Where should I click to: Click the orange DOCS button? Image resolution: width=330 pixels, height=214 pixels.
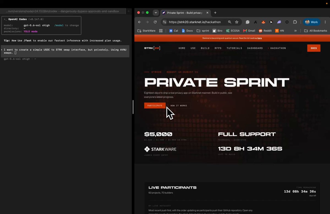coord(314,48)
